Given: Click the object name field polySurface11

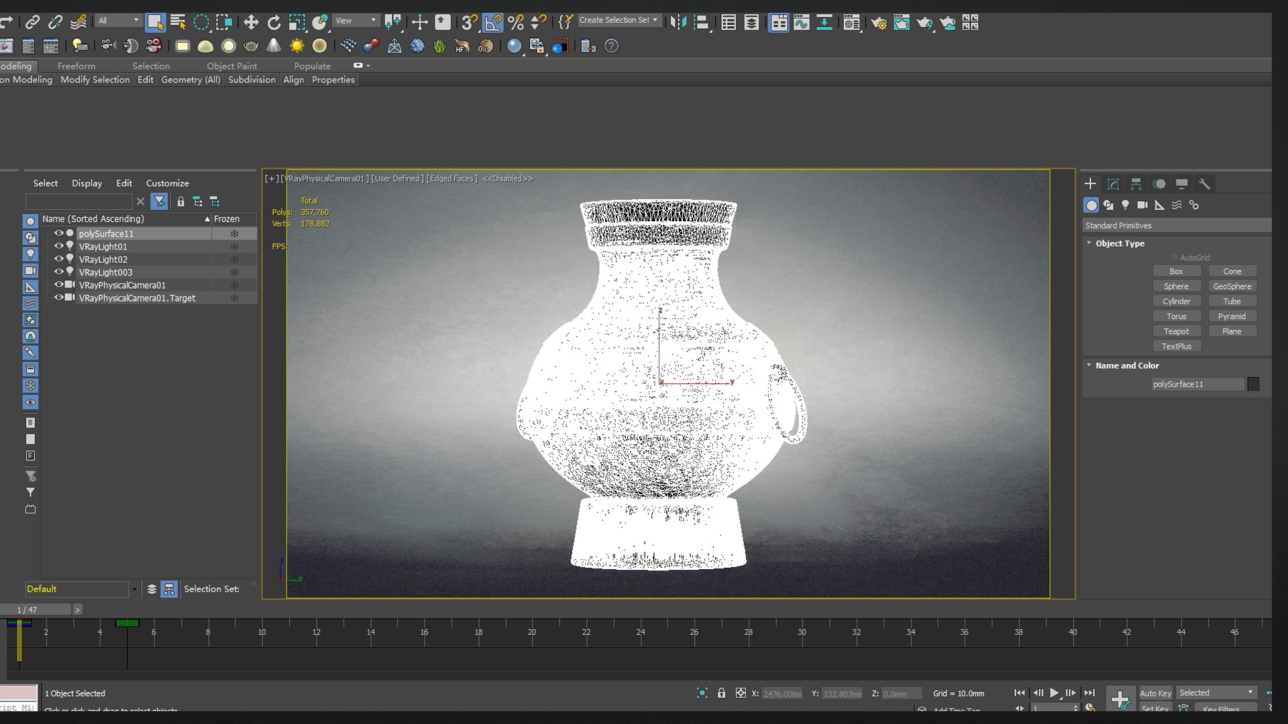Looking at the screenshot, I should click(x=1197, y=384).
